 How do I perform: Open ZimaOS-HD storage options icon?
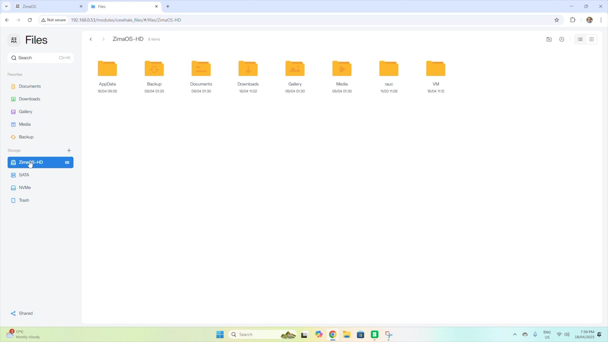67,162
